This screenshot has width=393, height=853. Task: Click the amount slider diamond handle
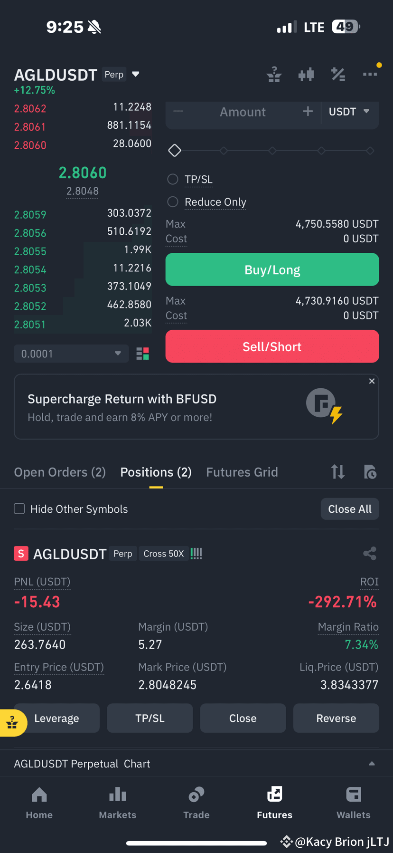point(175,151)
